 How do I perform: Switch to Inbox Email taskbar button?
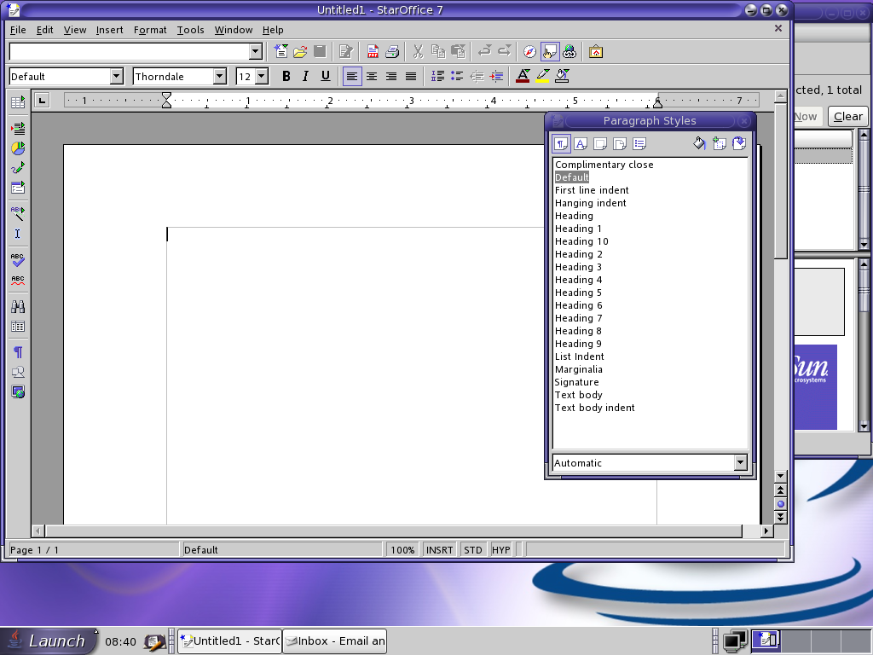point(334,641)
